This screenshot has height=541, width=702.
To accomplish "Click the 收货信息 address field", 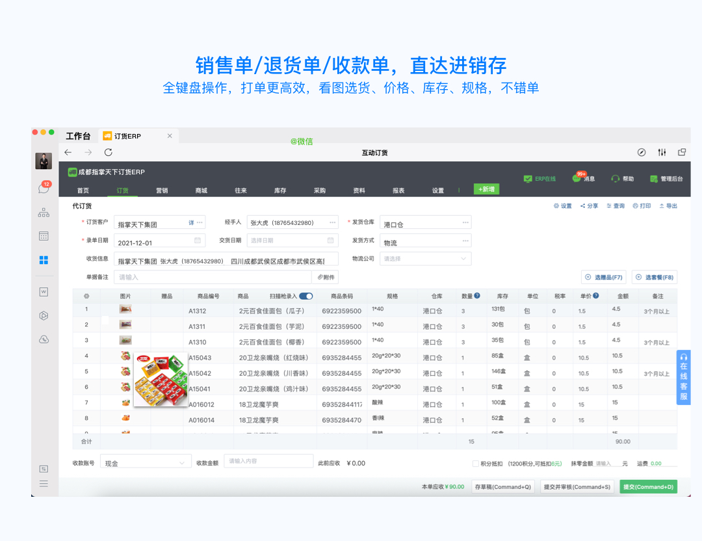I will 226,259.
